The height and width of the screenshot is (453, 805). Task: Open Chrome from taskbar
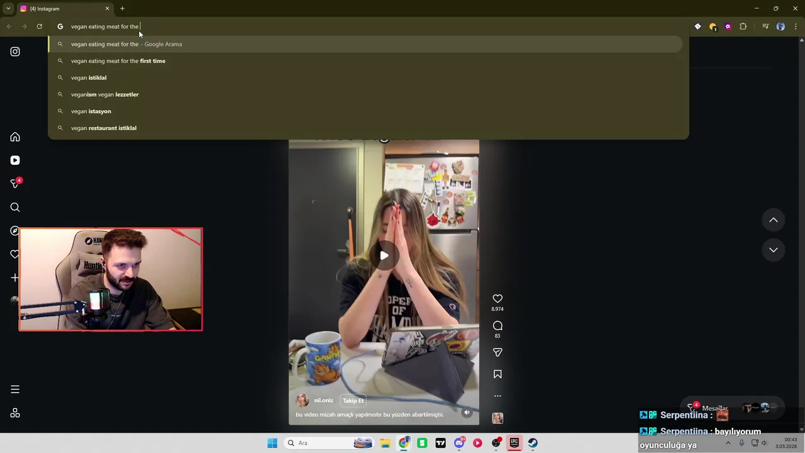[404, 443]
